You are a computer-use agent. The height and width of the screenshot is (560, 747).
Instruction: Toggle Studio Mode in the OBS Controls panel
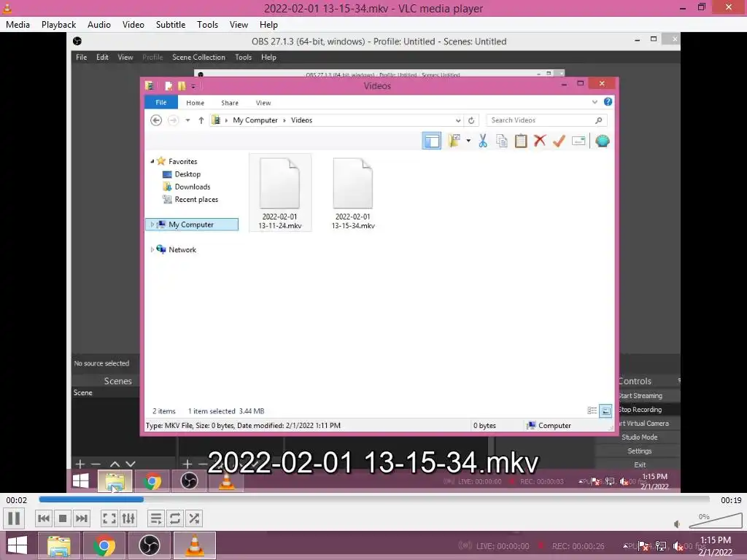click(639, 437)
